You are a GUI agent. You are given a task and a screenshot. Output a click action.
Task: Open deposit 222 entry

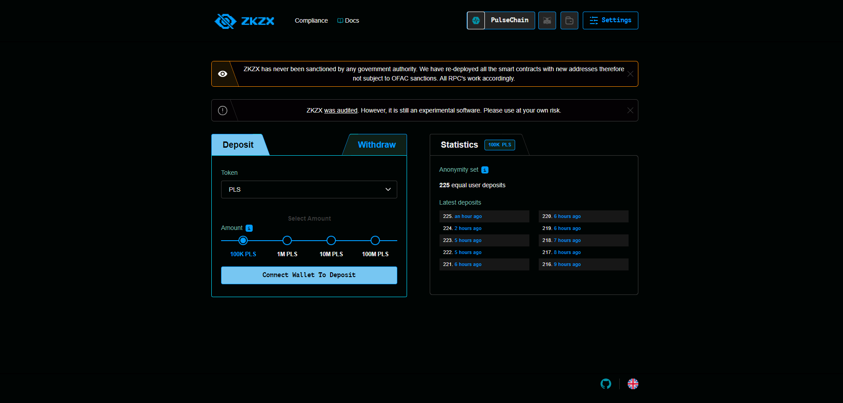484,252
